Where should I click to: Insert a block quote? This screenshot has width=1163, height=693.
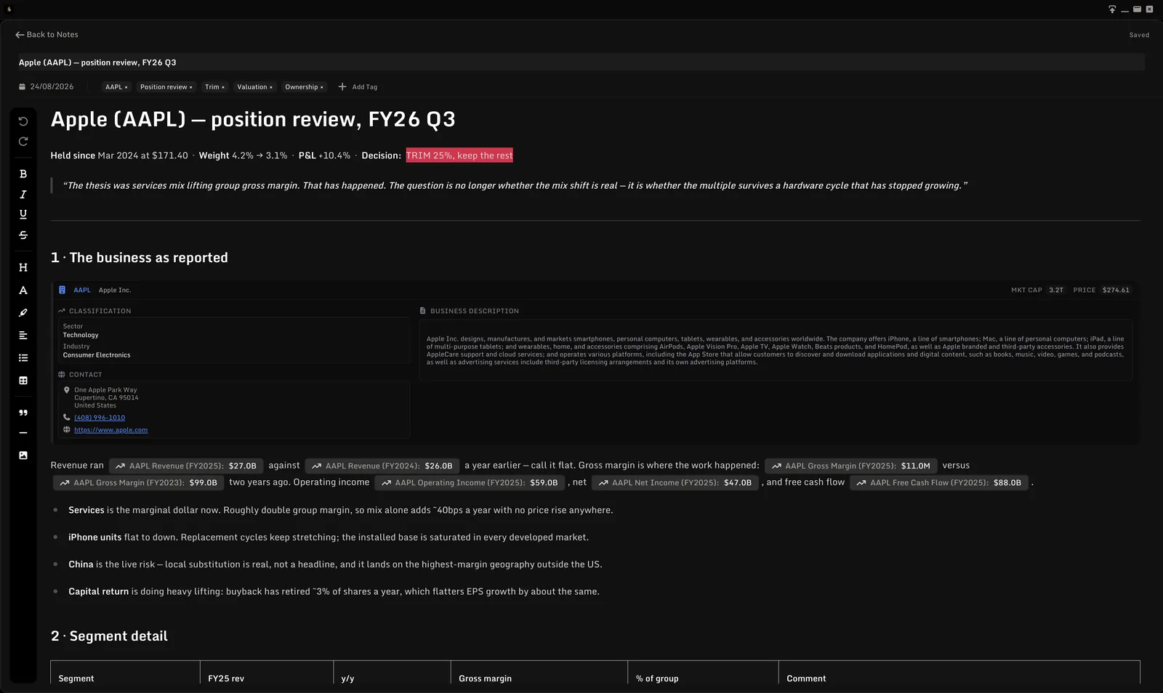(23, 413)
